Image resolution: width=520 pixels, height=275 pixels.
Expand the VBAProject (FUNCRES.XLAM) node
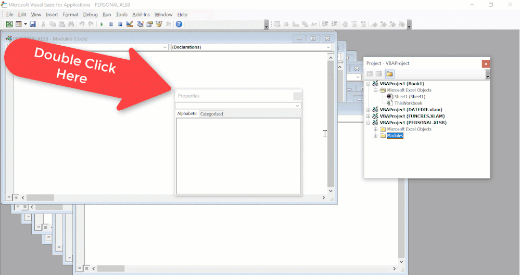point(368,116)
